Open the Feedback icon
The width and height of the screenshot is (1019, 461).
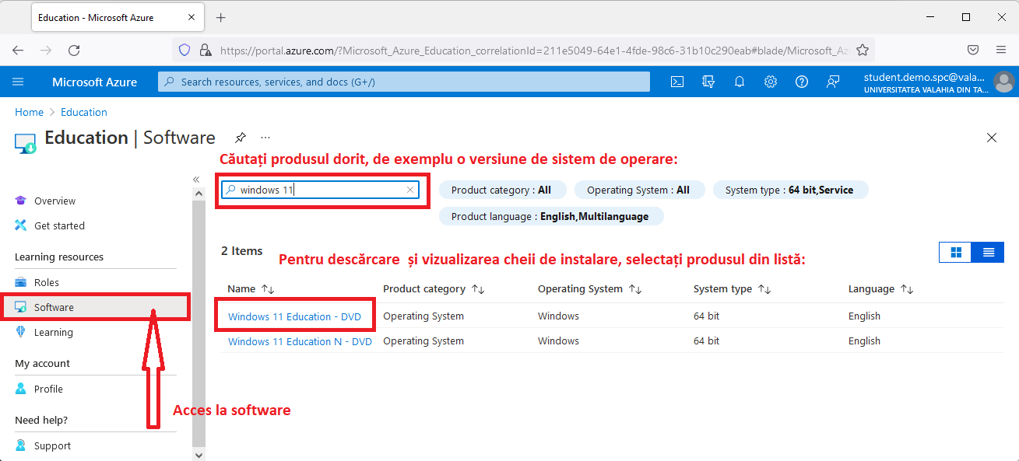833,82
